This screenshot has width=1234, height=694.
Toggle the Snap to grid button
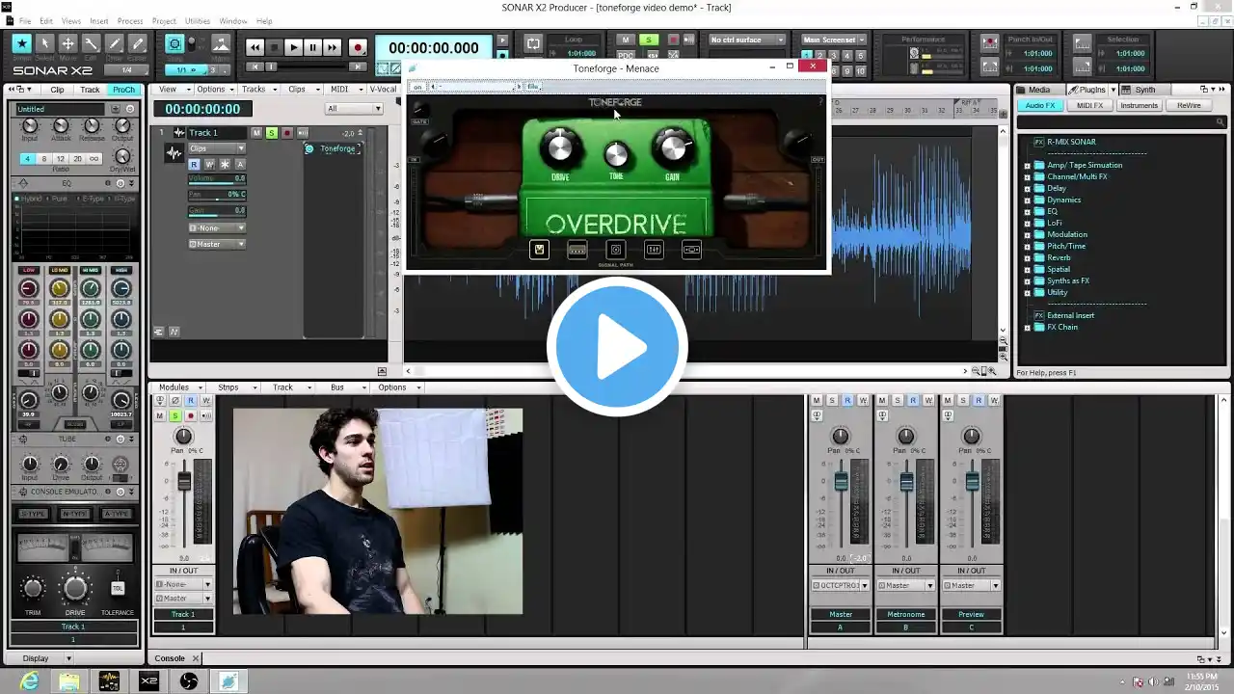pyautogui.click(x=174, y=44)
